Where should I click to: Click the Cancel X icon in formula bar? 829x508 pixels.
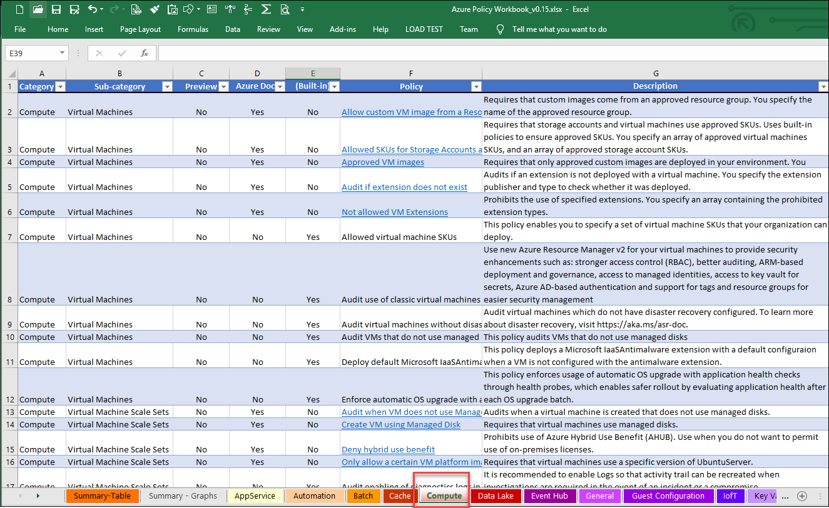99,53
